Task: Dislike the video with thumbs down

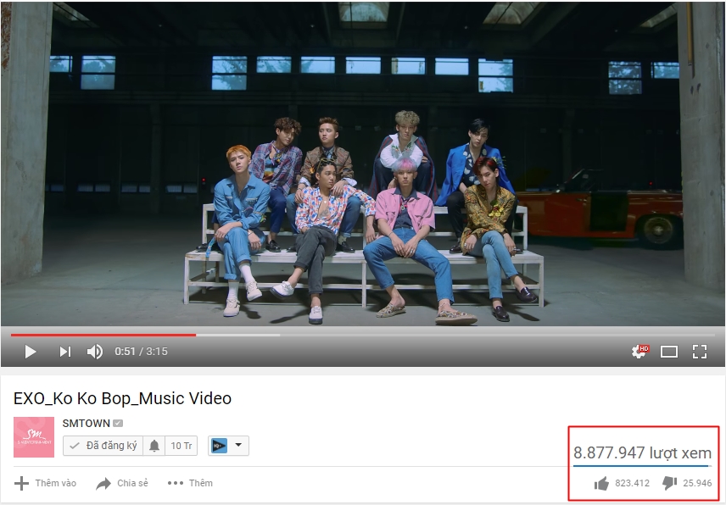Action: tap(669, 483)
